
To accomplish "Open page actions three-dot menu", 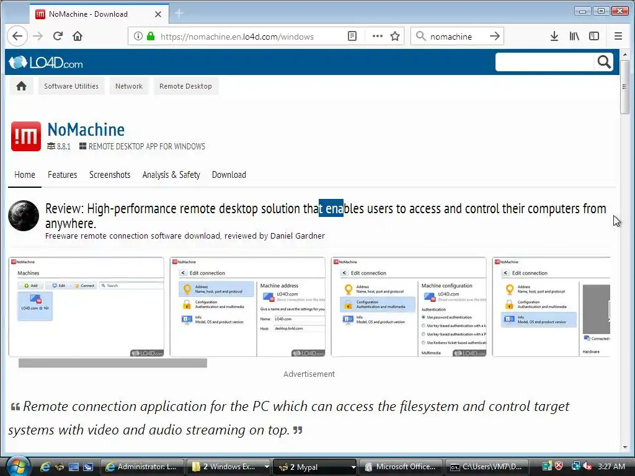I will (x=378, y=37).
